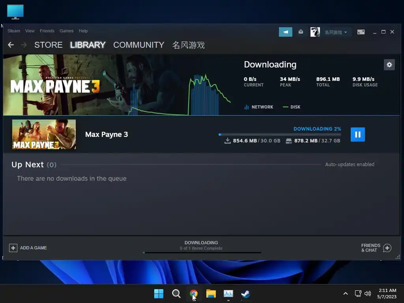Click the network and disk activity graph

[x=180, y=95]
